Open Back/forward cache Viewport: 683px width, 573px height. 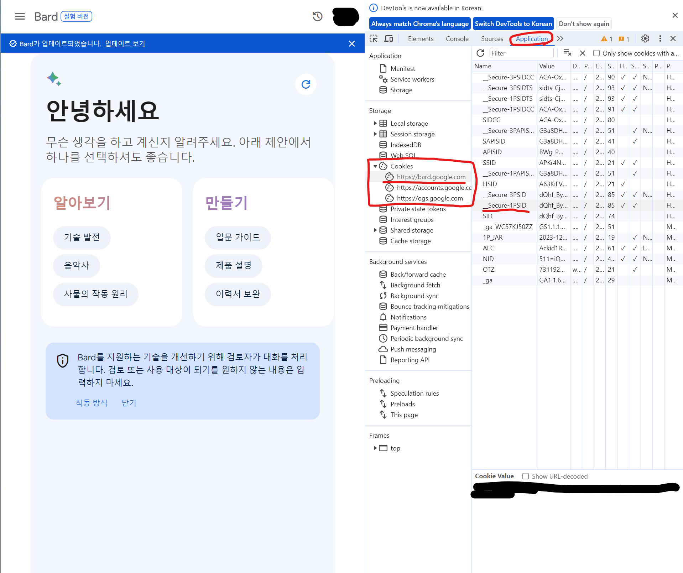418,274
